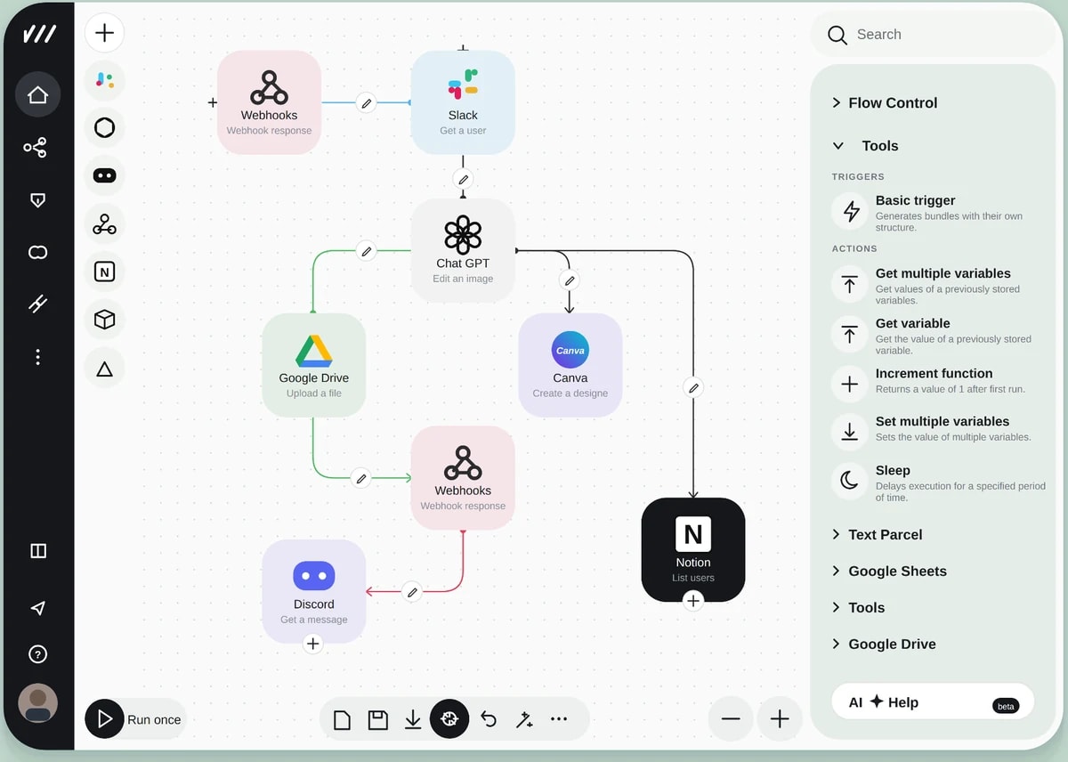Image resolution: width=1068 pixels, height=762 pixels.
Task: Select the Canva Create a design node
Action: click(x=570, y=365)
